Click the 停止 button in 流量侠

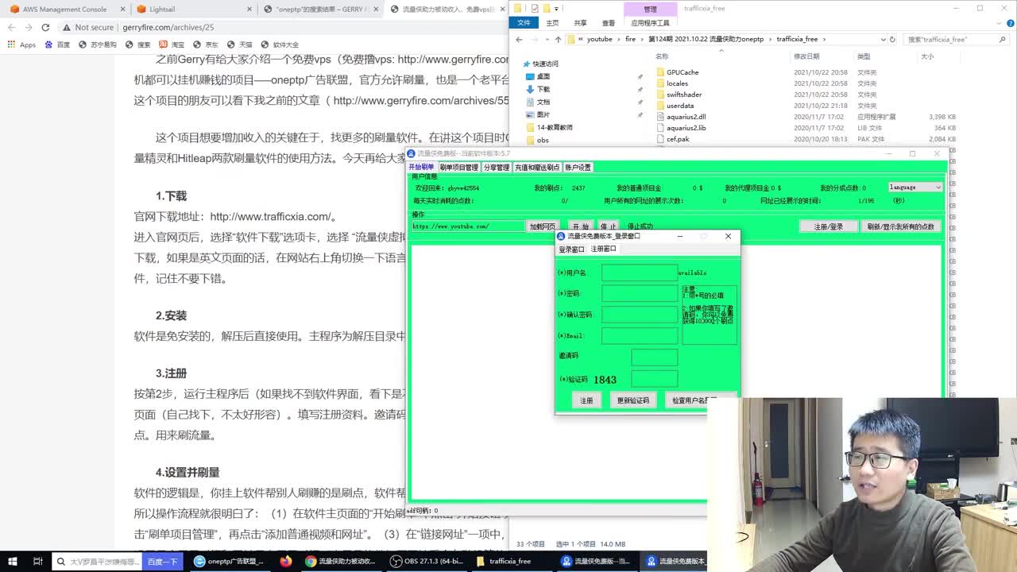(608, 226)
